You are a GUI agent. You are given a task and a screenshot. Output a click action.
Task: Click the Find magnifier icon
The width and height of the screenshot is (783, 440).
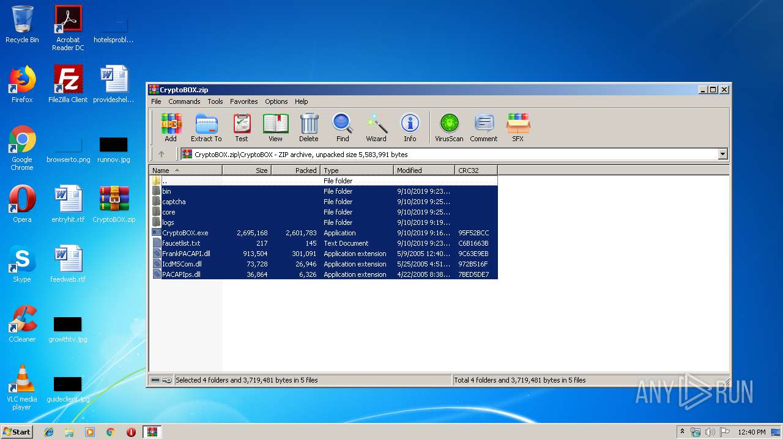tap(343, 128)
